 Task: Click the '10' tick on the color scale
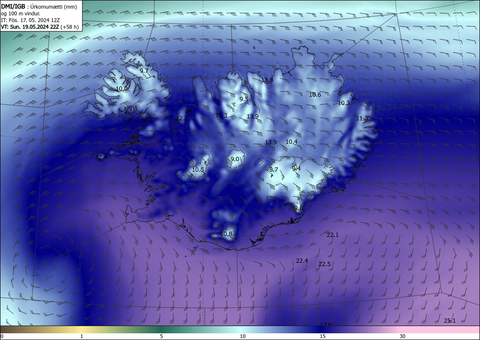click(242, 336)
